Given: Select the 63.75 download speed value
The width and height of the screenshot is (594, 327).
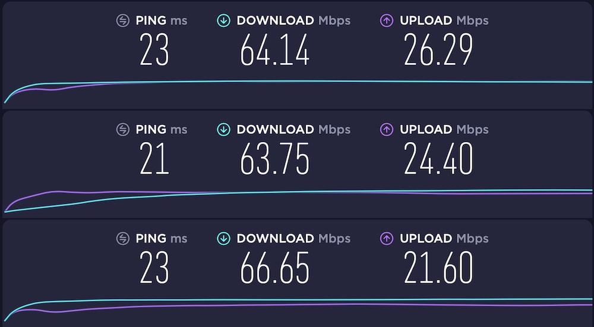Looking at the screenshot, I should tap(274, 159).
